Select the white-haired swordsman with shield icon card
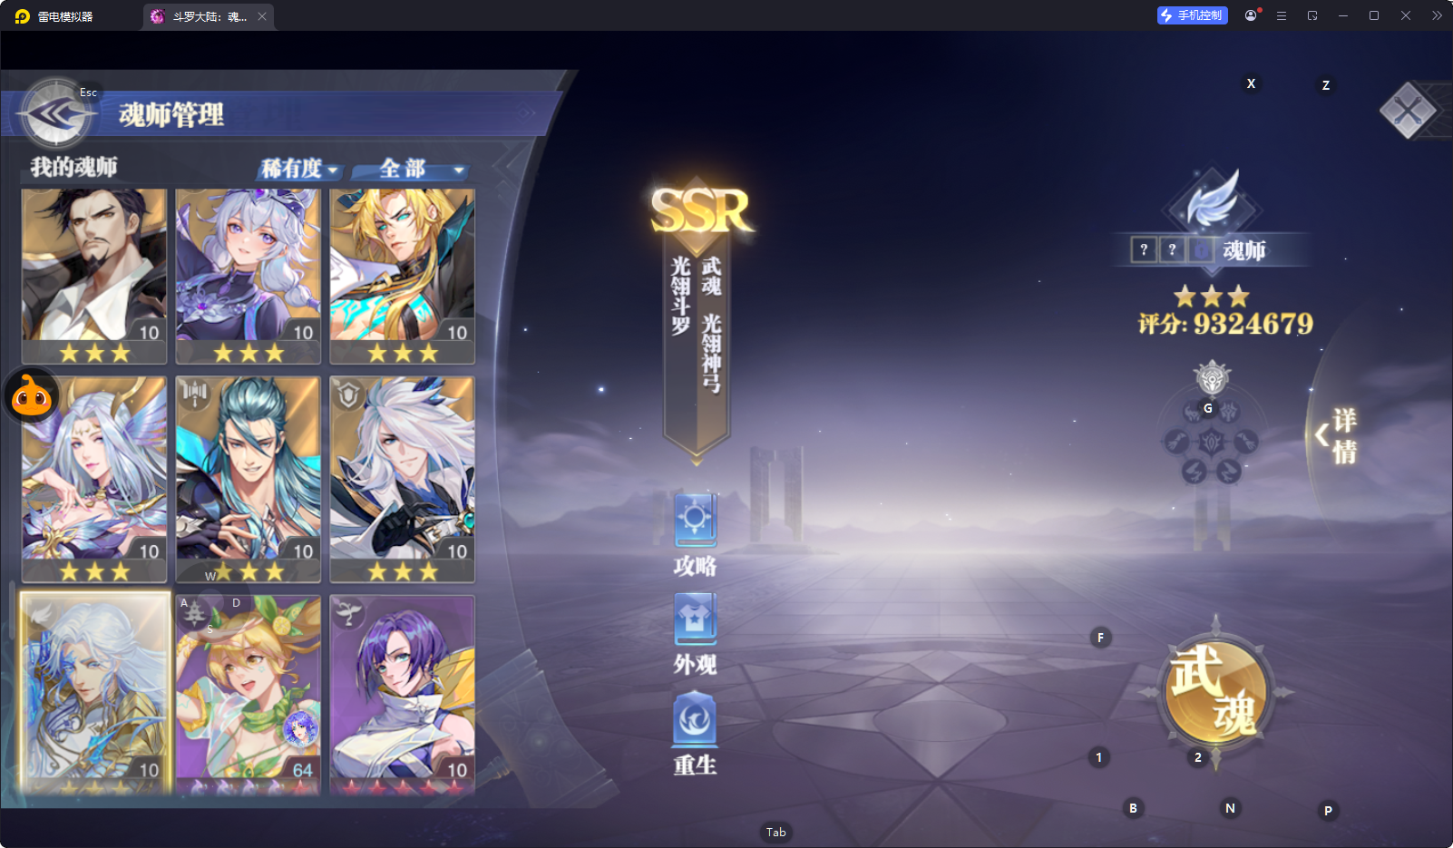This screenshot has width=1453, height=848. (403, 480)
